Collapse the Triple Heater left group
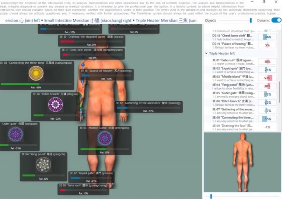Screen dimensions: 283x200 206,53
